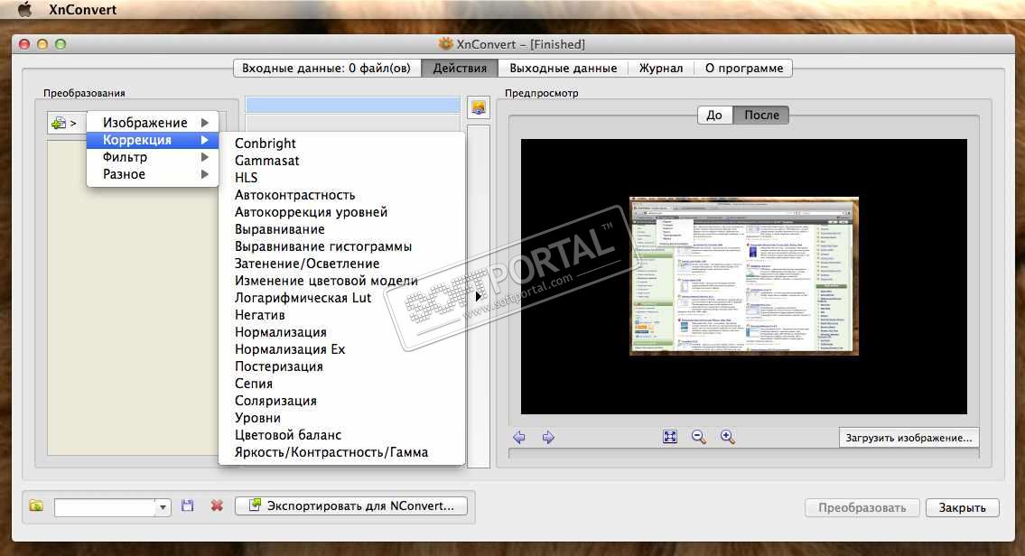Open the Выходные данные tab
The image size is (1025, 556).
[563, 68]
